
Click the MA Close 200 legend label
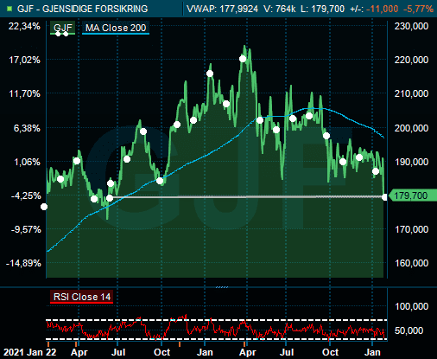pos(116,28)
